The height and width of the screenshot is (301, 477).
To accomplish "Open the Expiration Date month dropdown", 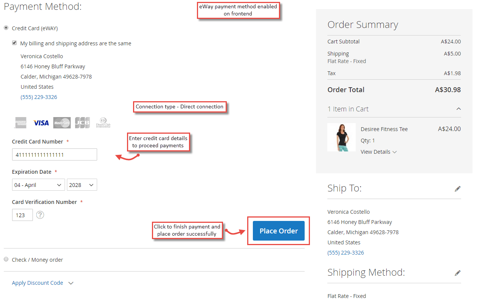I will point(38,185).
